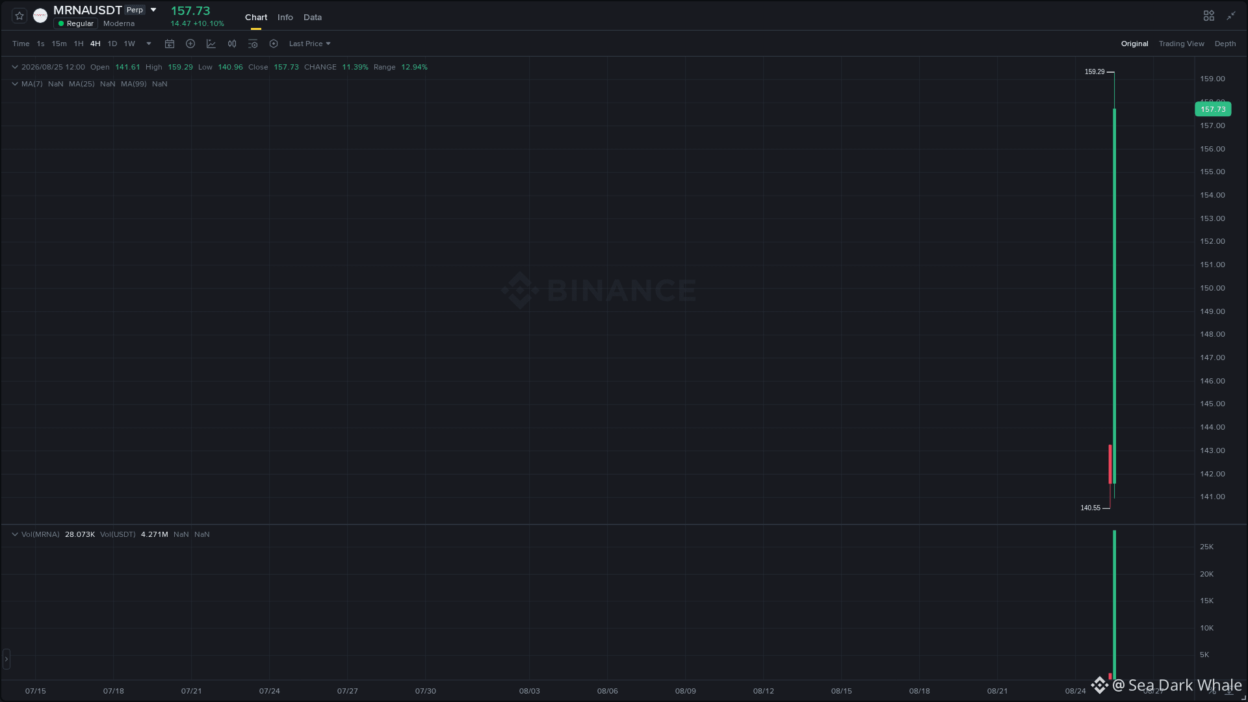Open the MRNAUSDT symbol selector dropdown arrow
The image size is (1248, 702).
point(153,10)
